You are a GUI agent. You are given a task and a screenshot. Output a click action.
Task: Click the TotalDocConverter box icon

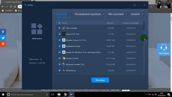point(64,46)
